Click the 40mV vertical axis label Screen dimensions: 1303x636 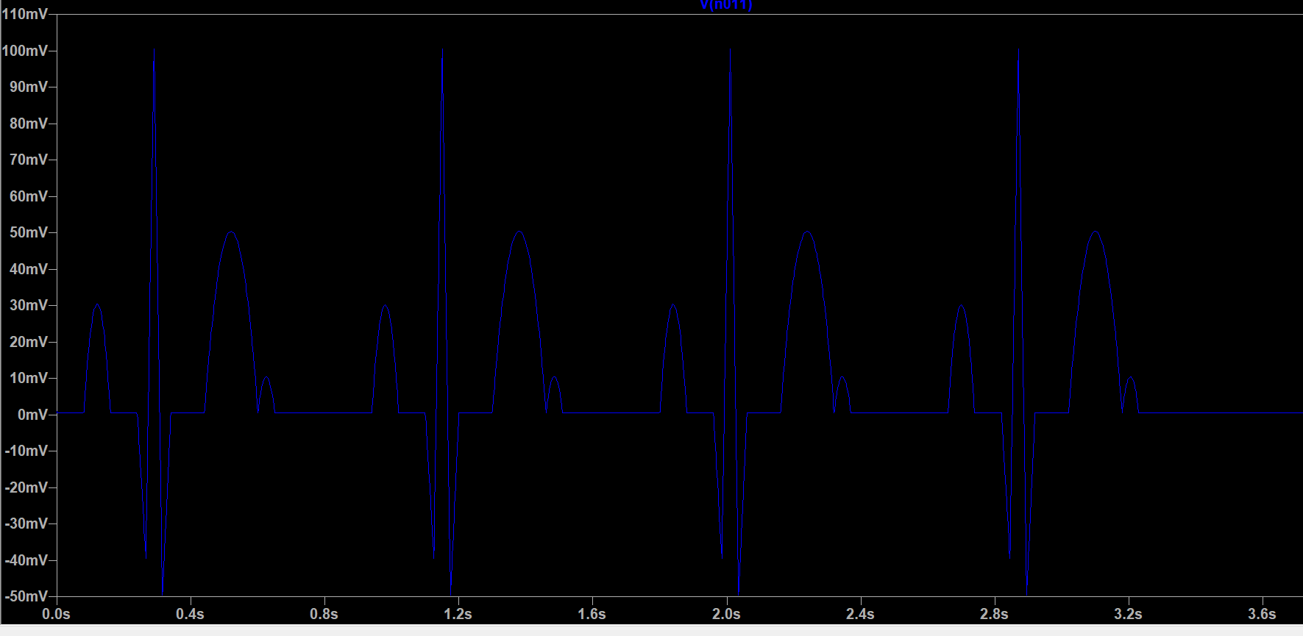29,269
